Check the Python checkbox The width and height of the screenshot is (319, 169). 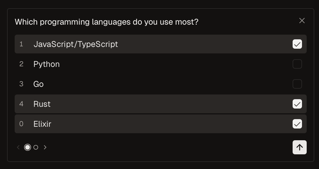[297, 64]
